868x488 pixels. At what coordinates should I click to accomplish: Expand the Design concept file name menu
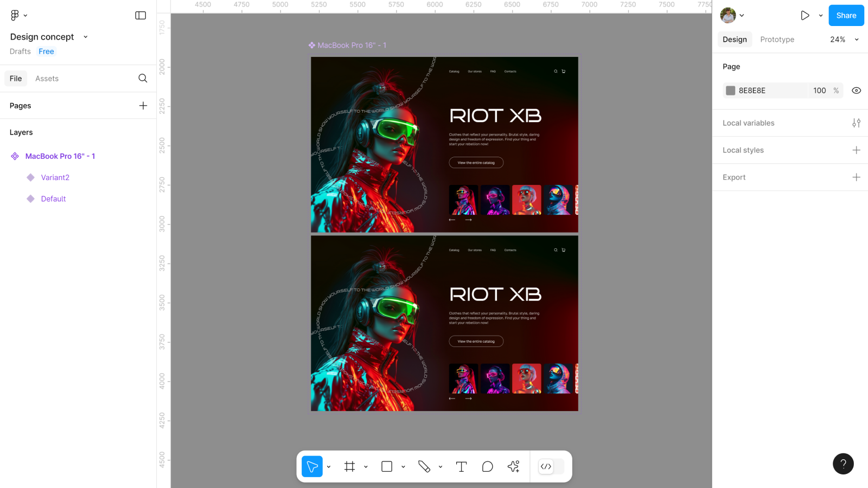[x=85, y=37]
